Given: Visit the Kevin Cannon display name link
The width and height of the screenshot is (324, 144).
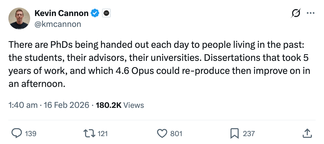Looking at the screenshot, I should [62, 13].
